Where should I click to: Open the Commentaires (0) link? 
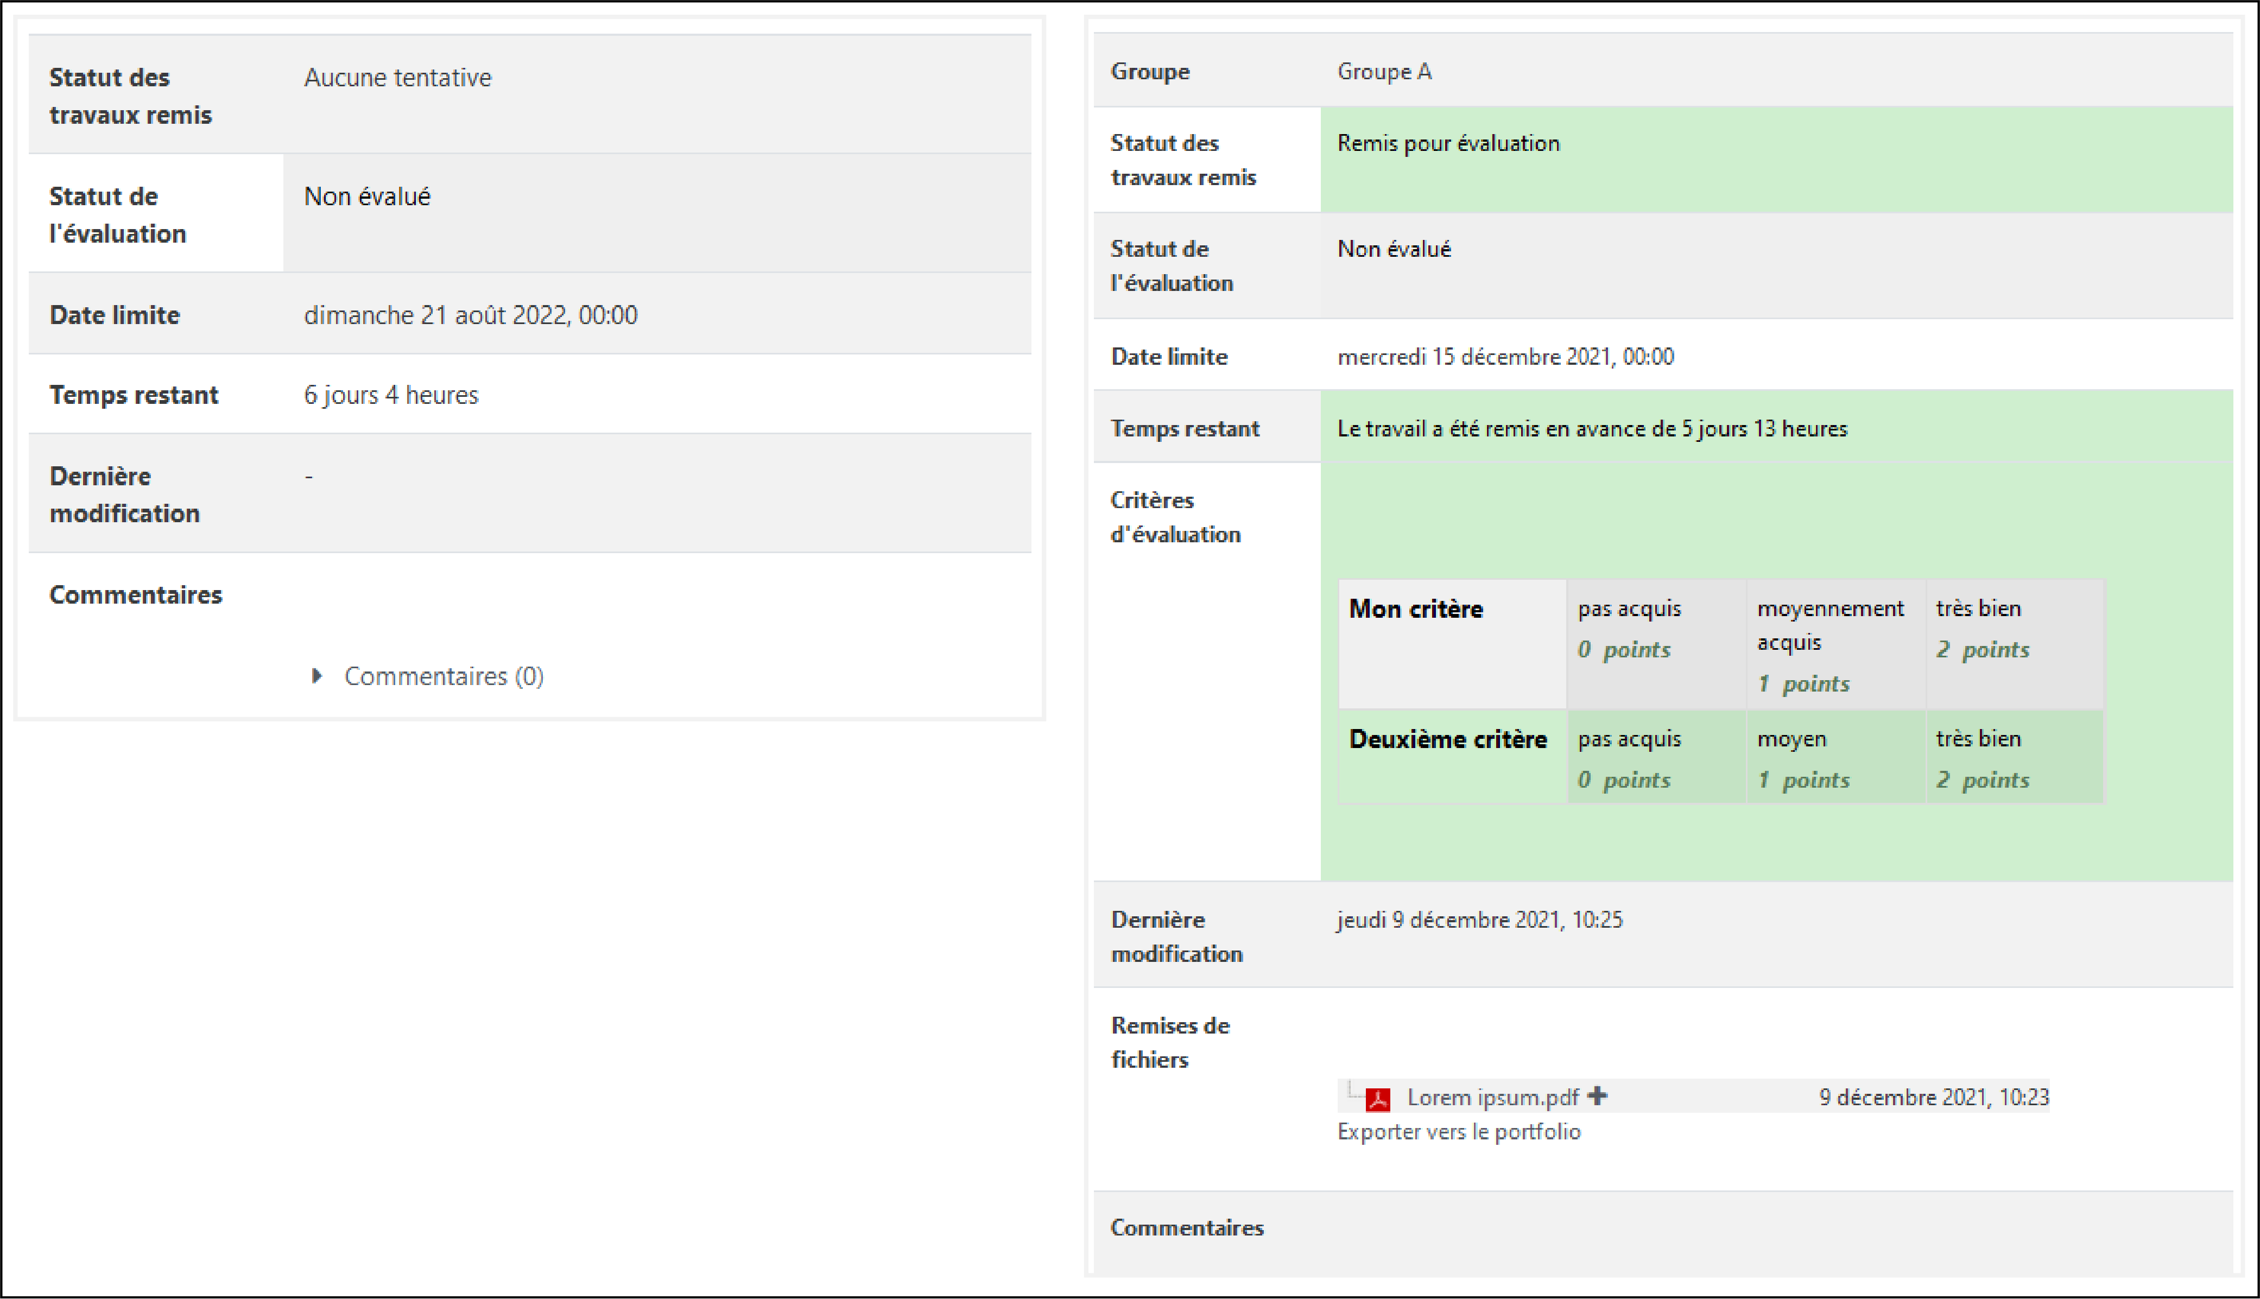point(444,676)
